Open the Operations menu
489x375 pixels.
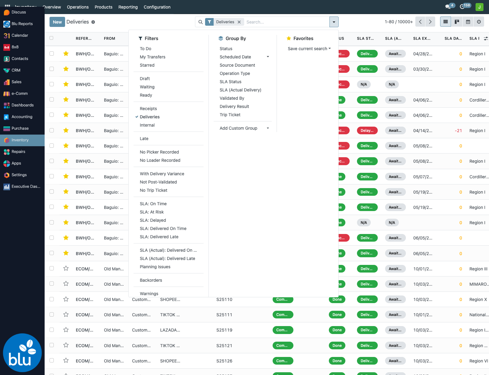(78, 7)
